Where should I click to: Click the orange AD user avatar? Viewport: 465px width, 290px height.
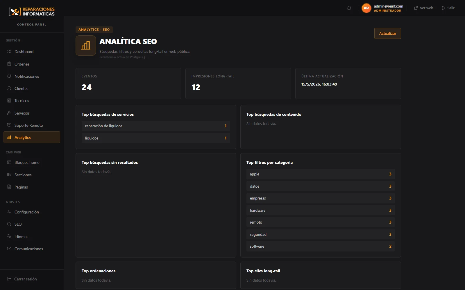(x=366, y=8)
